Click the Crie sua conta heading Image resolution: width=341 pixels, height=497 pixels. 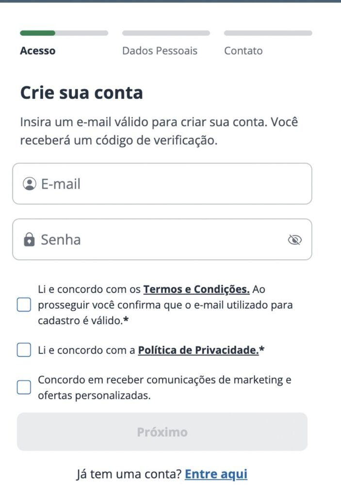(x=81, y=92)
